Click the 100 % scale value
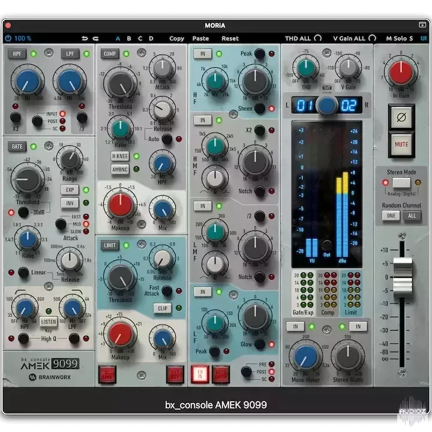This screenshot has height=432, width=432. tap(23, 38)
